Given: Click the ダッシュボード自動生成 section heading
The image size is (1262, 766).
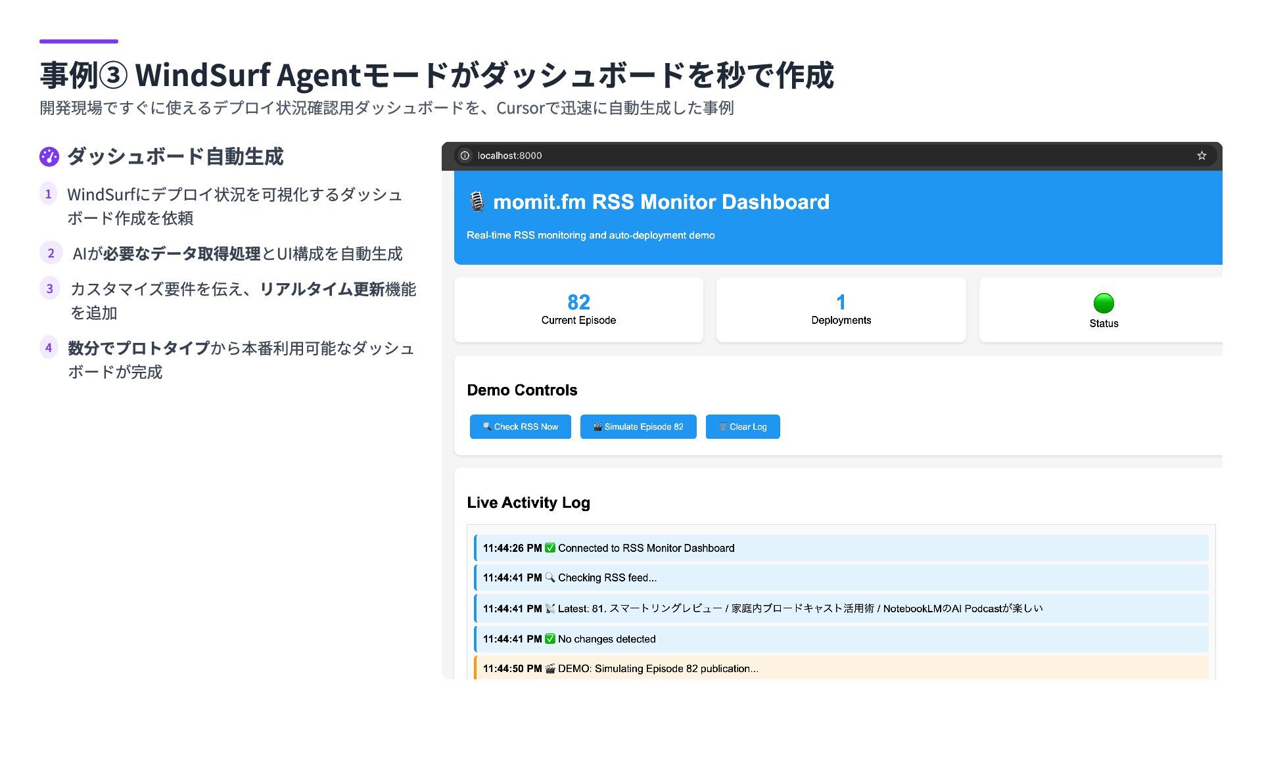Looking at the screenshot, I should pyautogui.click(x=175, y=156).
